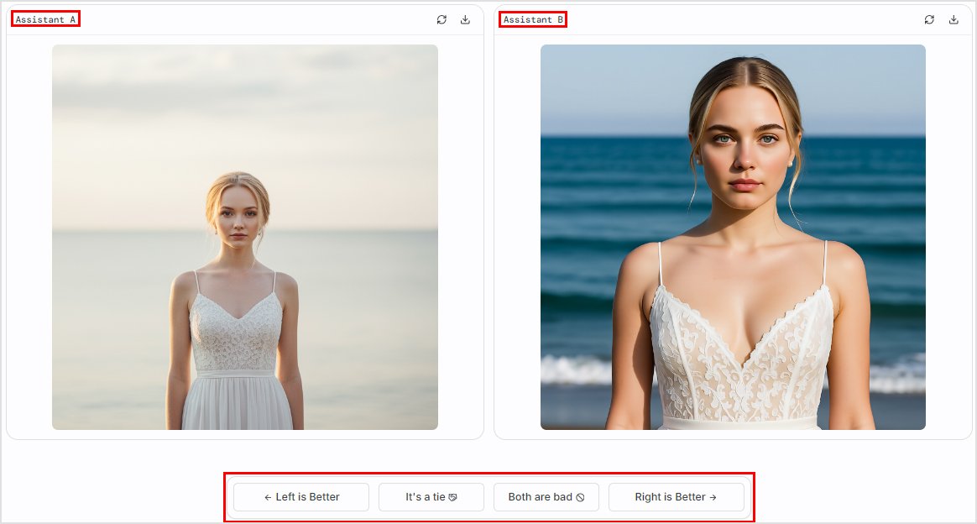Click the left arrow icon in Left is Better
Viewport: 977px width, 524px height.
268,497
